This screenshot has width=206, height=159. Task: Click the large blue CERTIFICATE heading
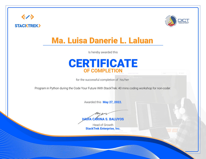click(103, 63)
